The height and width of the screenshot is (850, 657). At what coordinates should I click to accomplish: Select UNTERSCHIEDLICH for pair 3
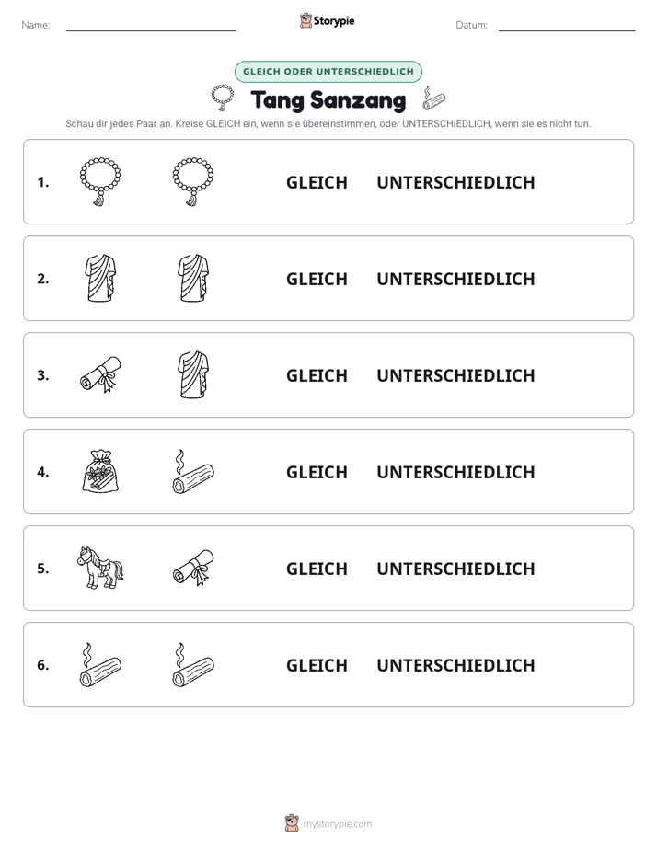(455, 375)
